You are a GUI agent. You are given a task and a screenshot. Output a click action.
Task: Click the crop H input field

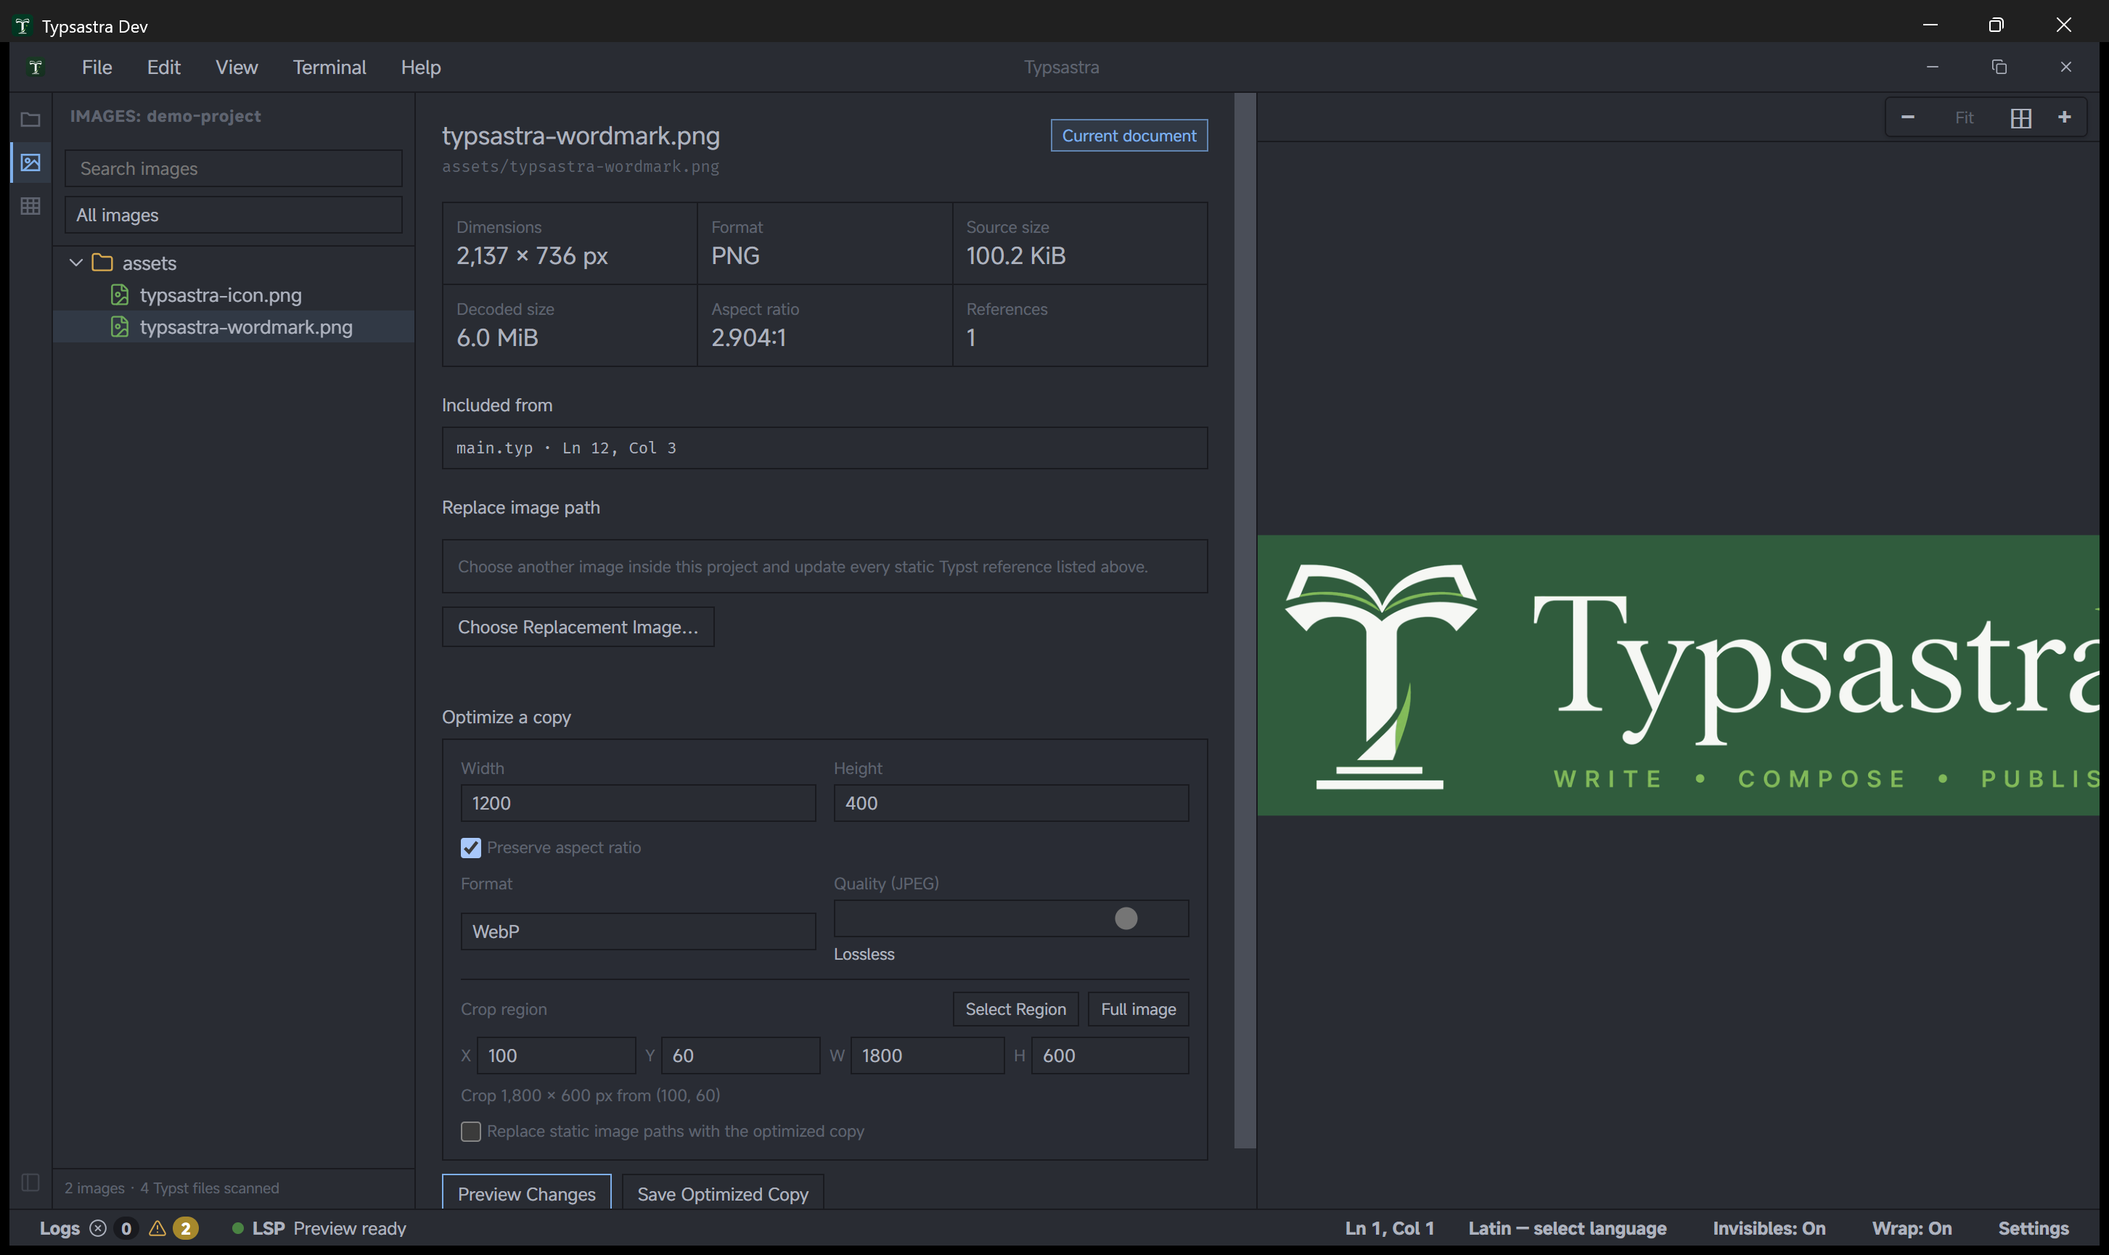1110,1056
